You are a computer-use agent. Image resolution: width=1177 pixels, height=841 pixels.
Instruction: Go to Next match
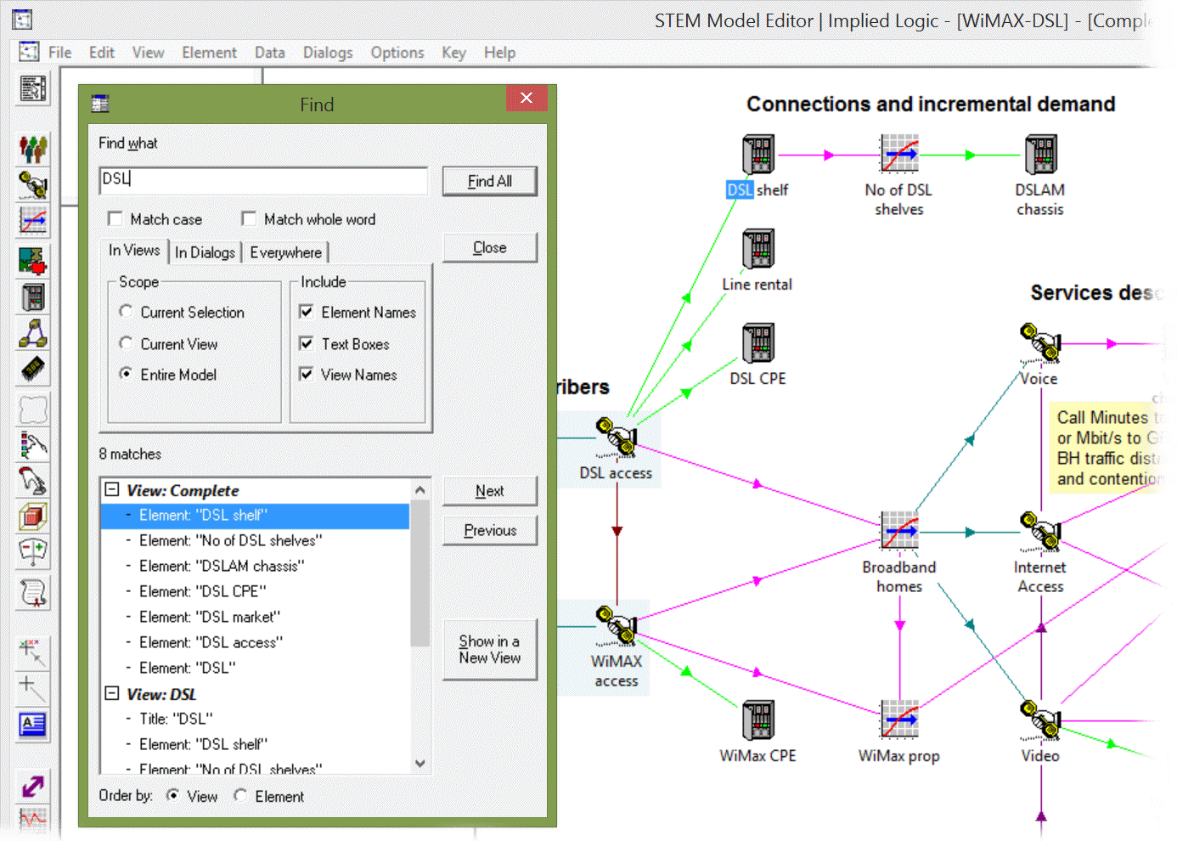[490, 491]
